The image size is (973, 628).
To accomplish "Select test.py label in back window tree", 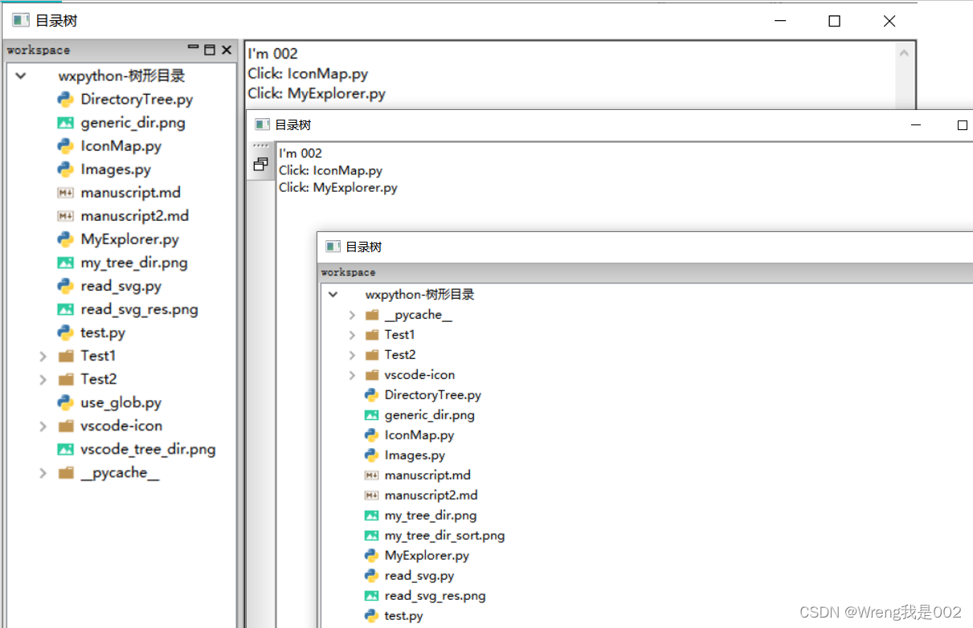I will (103, 332).
